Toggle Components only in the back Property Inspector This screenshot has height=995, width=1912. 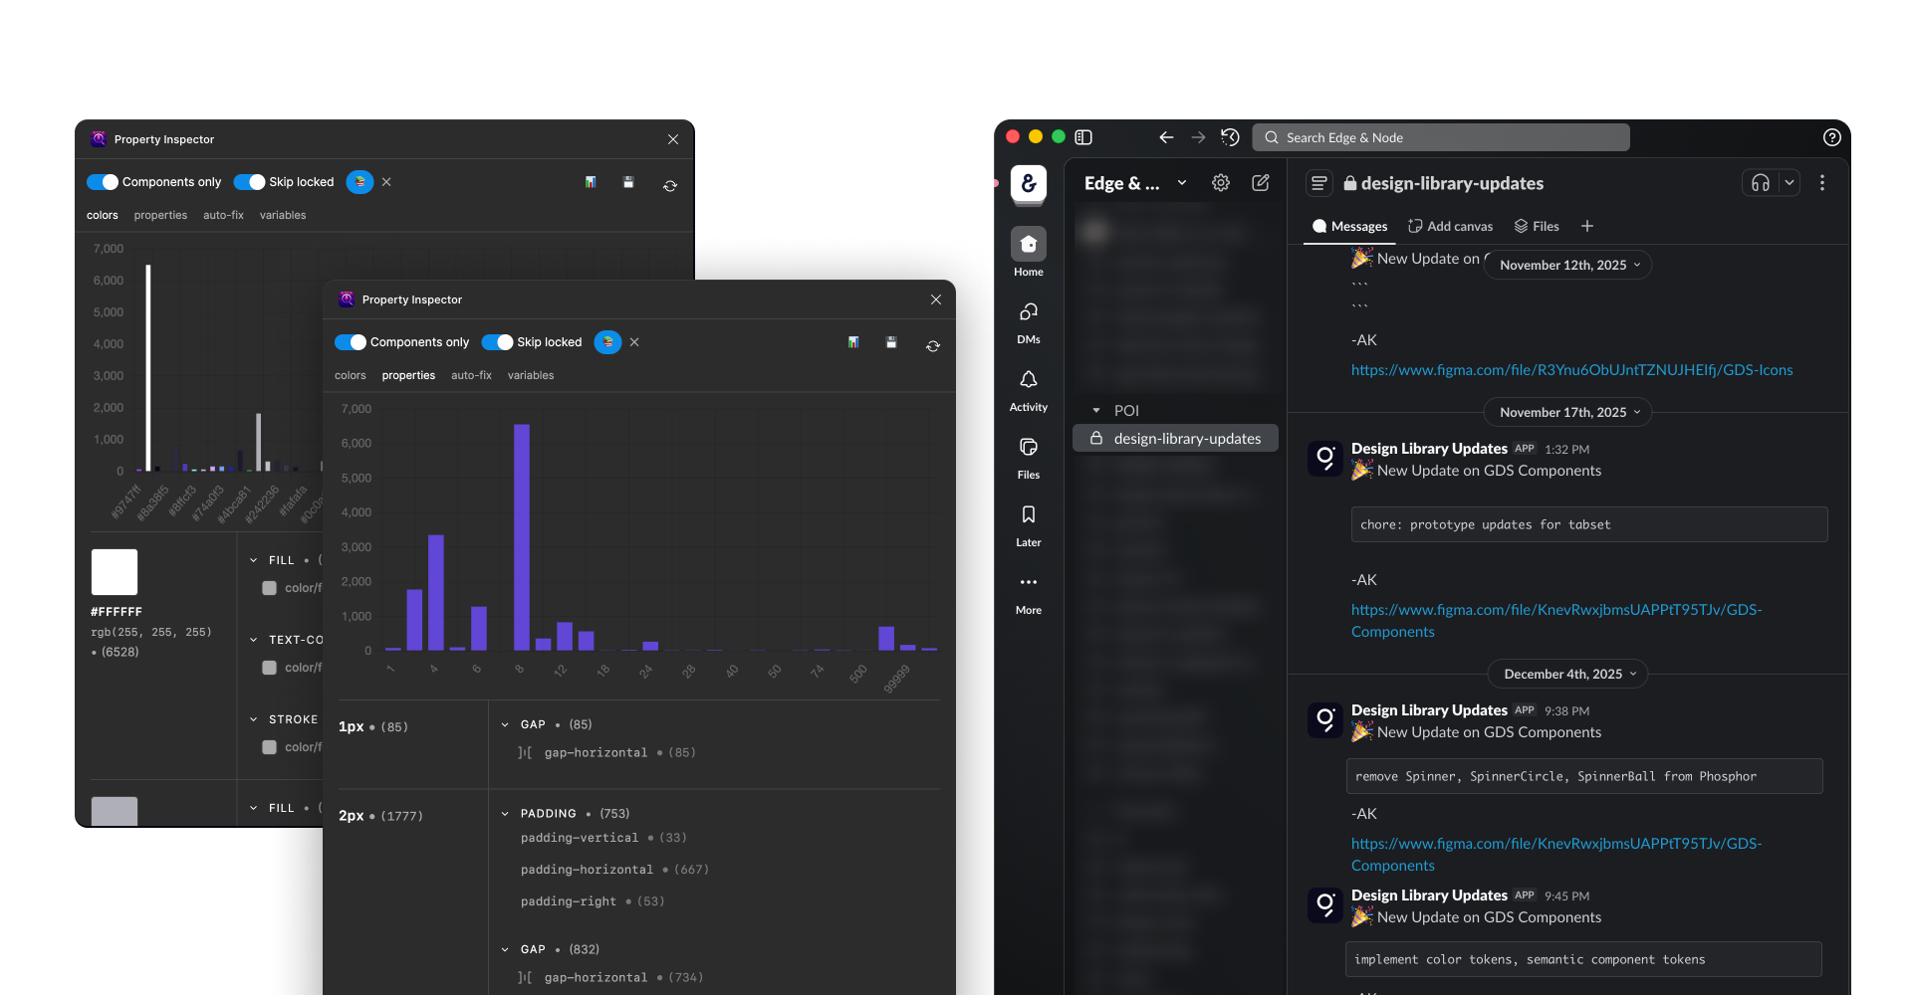(103, 182)
